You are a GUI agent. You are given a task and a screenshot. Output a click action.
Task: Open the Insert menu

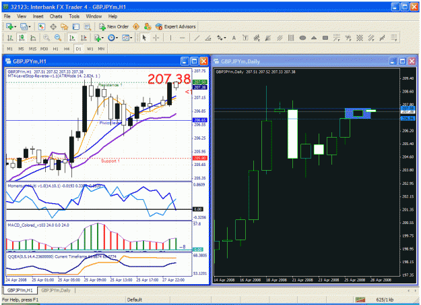(38, 16)
